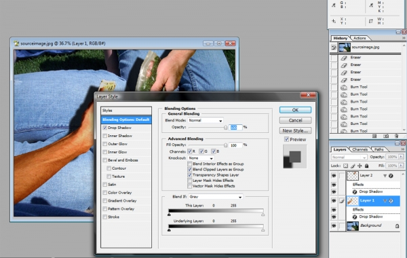The width and height of the screenshot is (407, 258).
Task: Switch to the Paths tab
Action: click(x=379, y=149)
